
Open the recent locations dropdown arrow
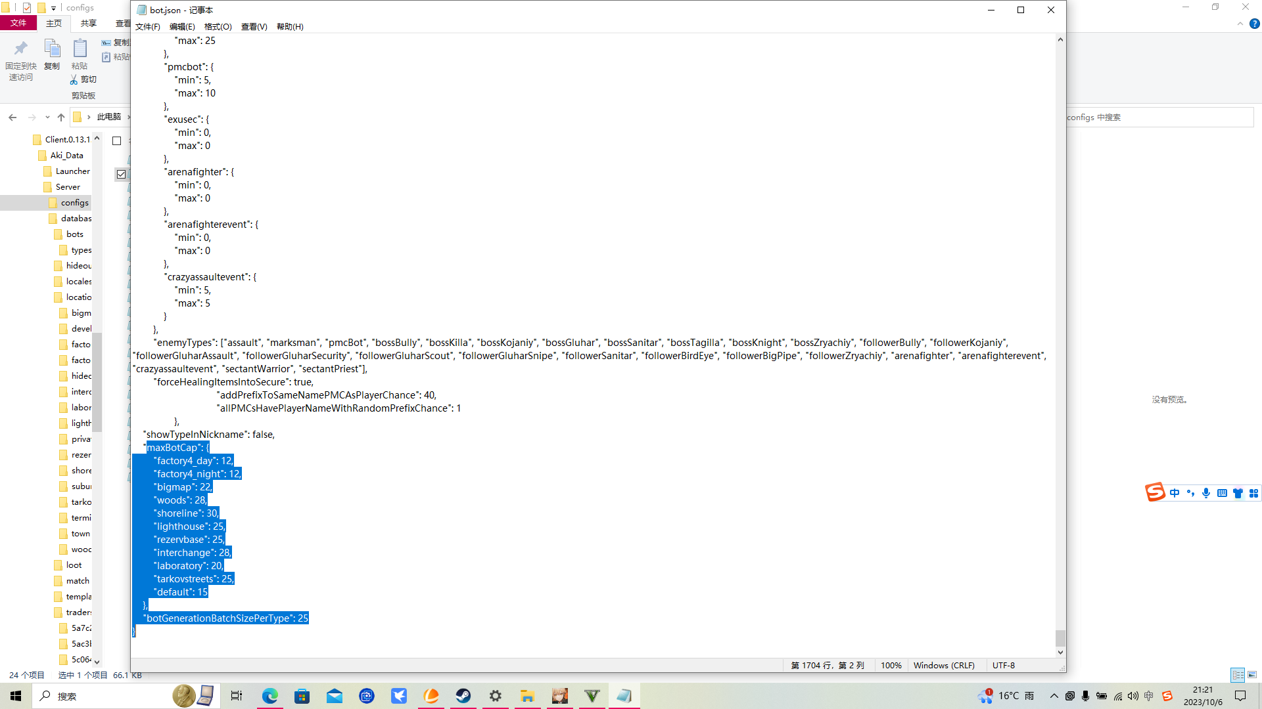pyautogui.click(x=47, y=118)
